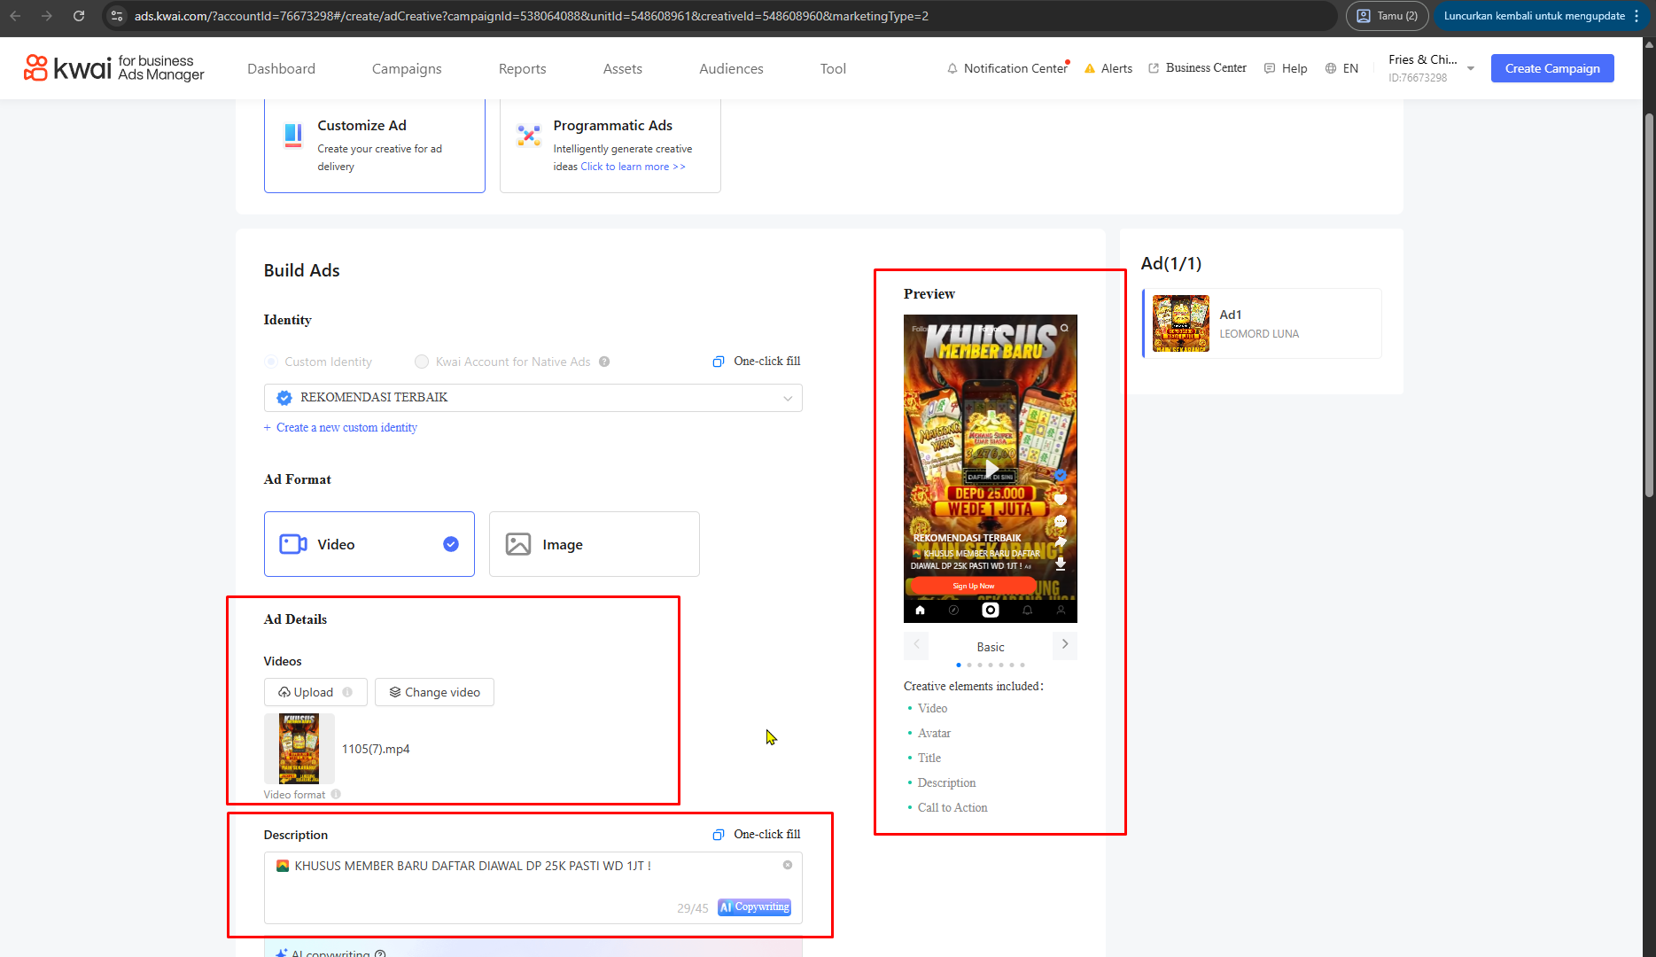
Task: Open the Campaigns menu
Action: (x=407, y=68)
